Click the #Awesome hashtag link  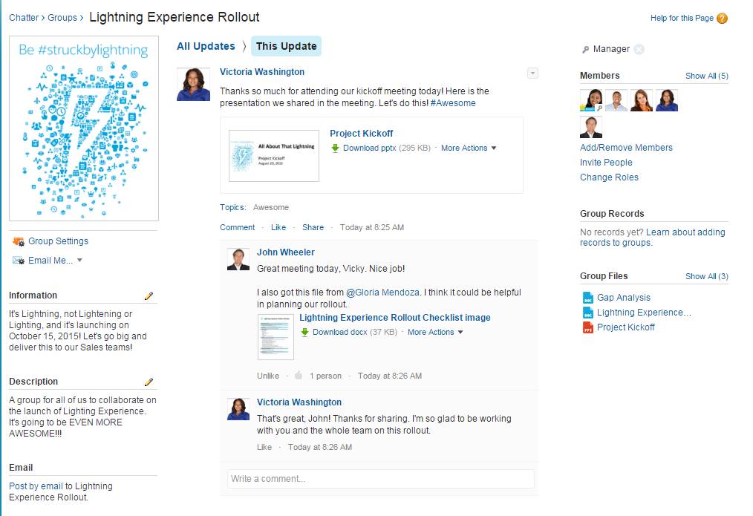click(x=453, y=103)
